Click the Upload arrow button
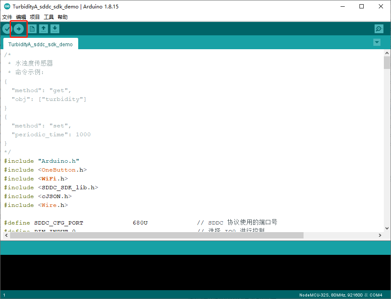This screenshot has height=299, width=391. pos(18,29)
